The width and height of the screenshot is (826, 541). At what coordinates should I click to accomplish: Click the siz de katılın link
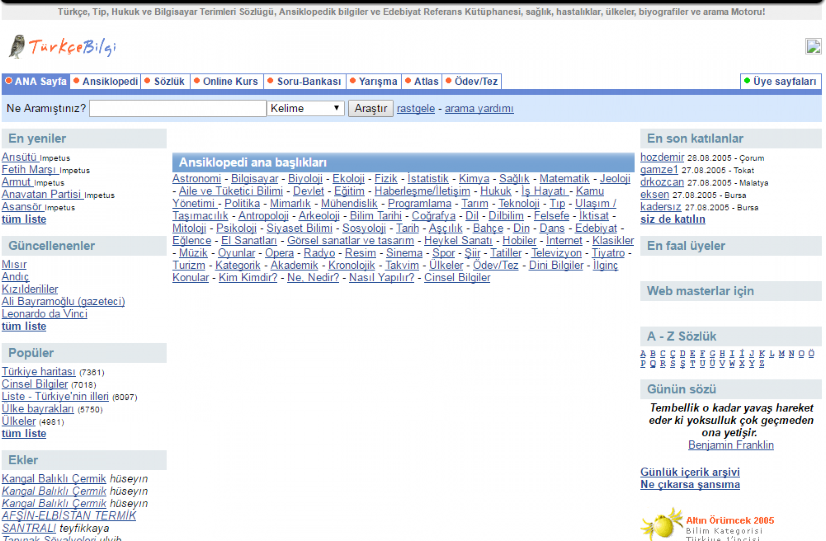(672, 219)
